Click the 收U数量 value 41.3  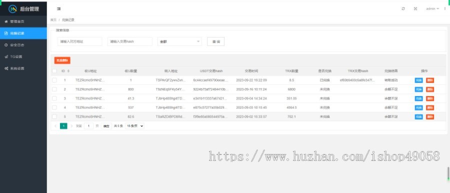tap(131, 98)
